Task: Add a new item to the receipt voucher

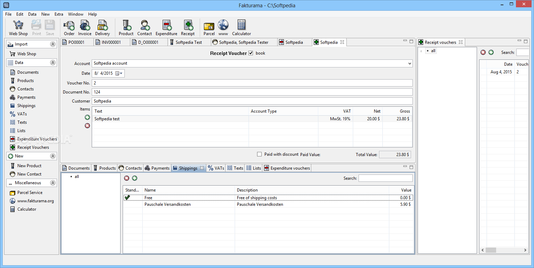Action: point(88,117)
